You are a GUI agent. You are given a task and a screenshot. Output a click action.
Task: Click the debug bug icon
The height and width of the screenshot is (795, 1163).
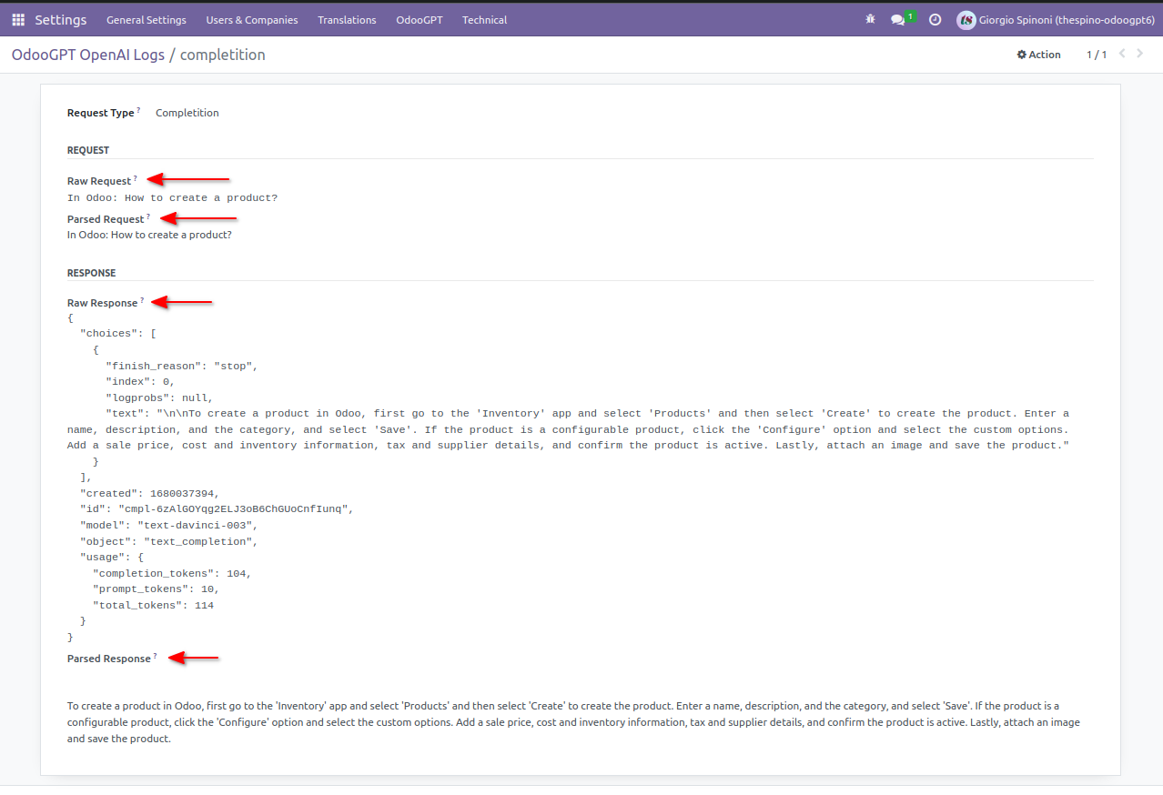click(870, 19)
